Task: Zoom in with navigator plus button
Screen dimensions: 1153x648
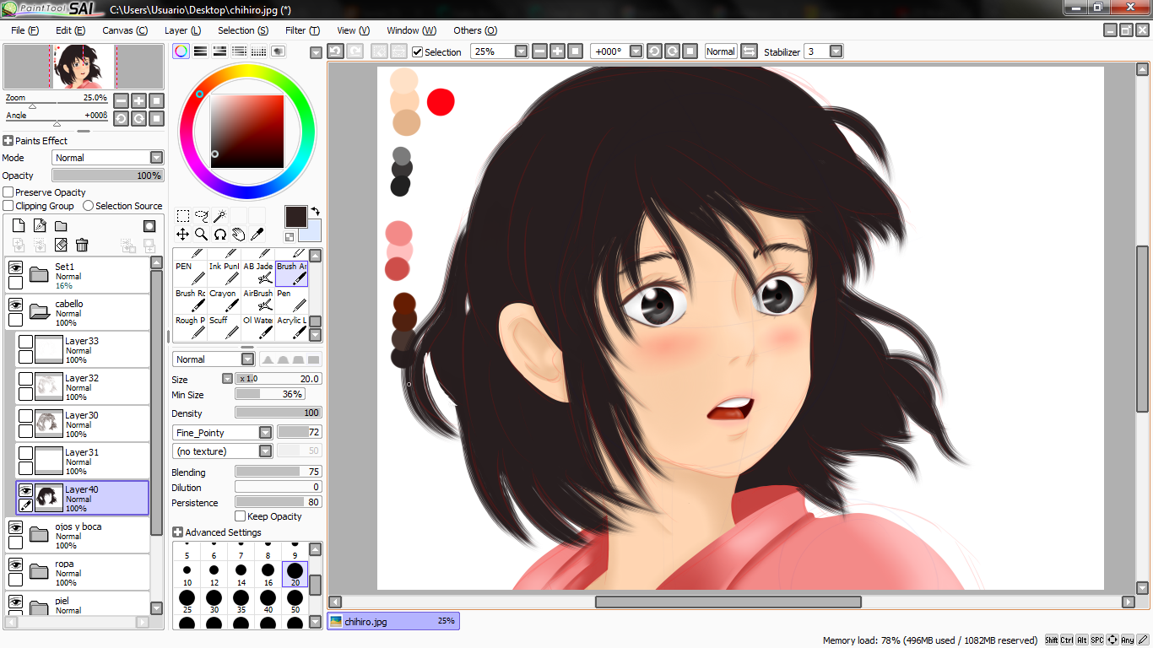Action: pos(138,100)
